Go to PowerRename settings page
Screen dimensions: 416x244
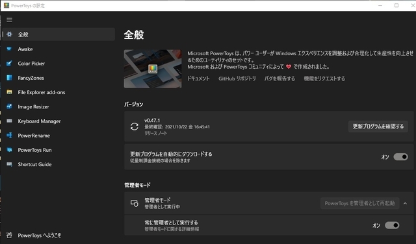(x=59, y=136)
